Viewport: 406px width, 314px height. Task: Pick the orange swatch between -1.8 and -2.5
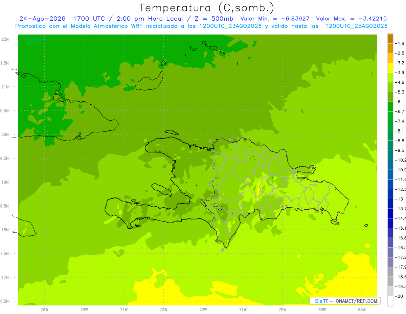pyautogui.click(x=390, y=48)
